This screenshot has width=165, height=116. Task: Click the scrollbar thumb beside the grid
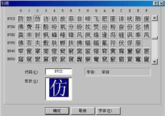[155, 38]
